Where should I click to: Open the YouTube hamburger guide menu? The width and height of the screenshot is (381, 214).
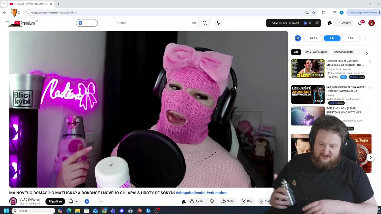tap(7, 23)
